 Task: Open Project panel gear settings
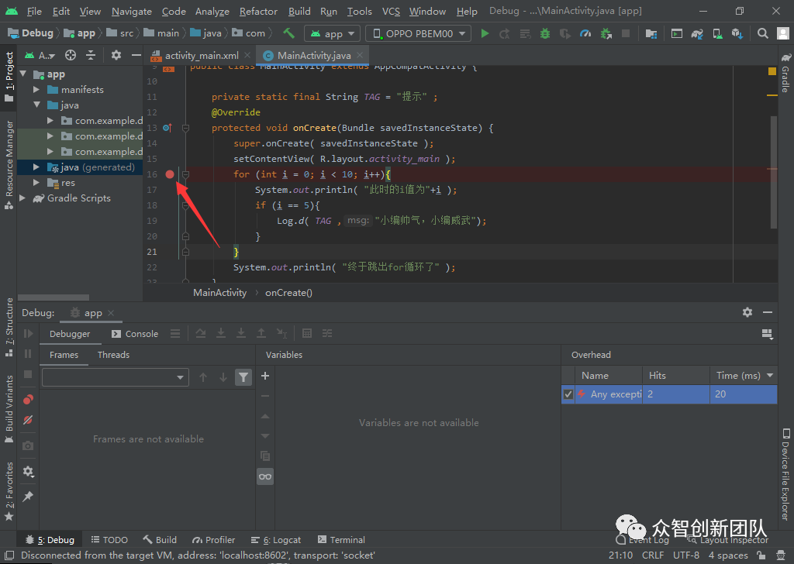click(x=116, y=55)
